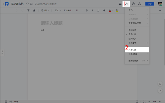Click the A format menu icon
This screenshot has height=103, width=165.
click(x=127, y=4)
